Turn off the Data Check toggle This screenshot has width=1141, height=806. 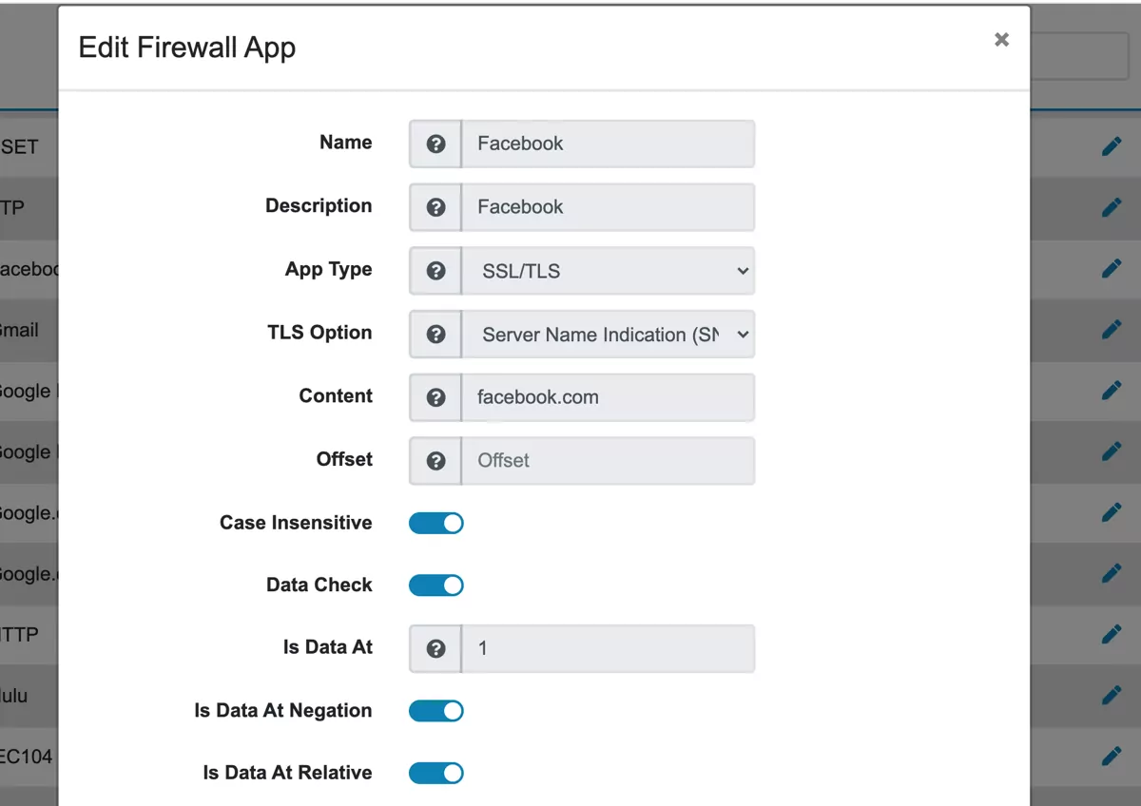tap(435, 585)
